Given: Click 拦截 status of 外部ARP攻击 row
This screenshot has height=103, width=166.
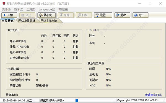Looking at the screenshot, I should click(76, 41).
